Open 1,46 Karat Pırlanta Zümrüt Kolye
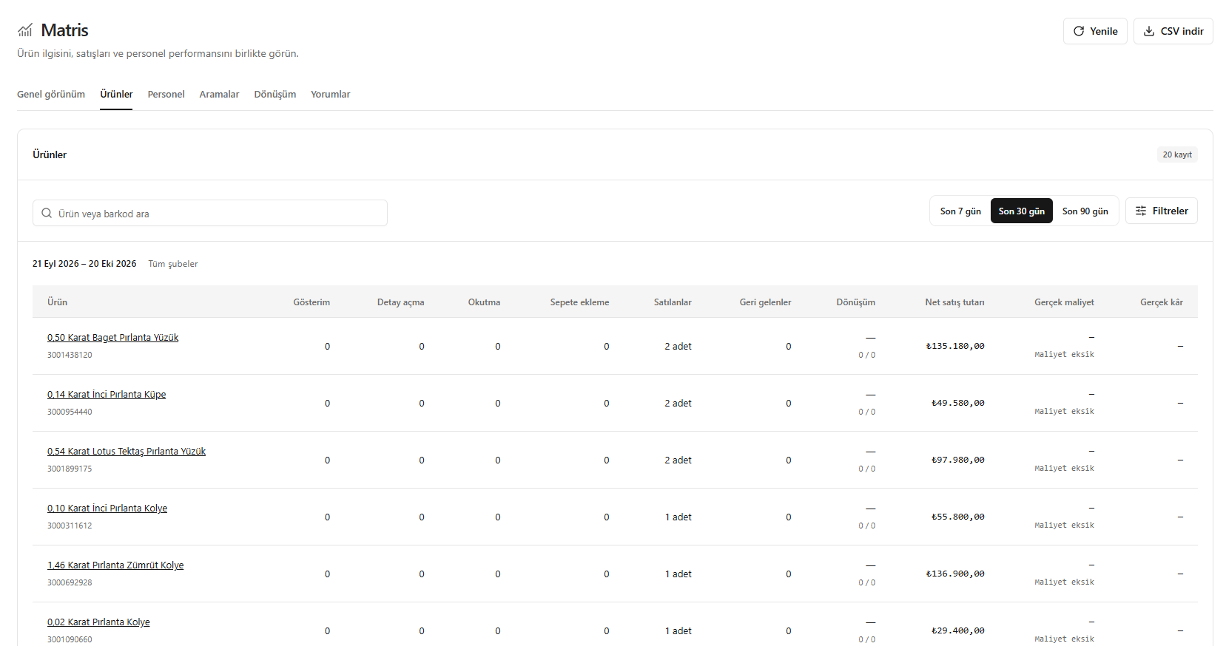The width and height of the screenshot is (1226, 646). [x=115, y=565]
